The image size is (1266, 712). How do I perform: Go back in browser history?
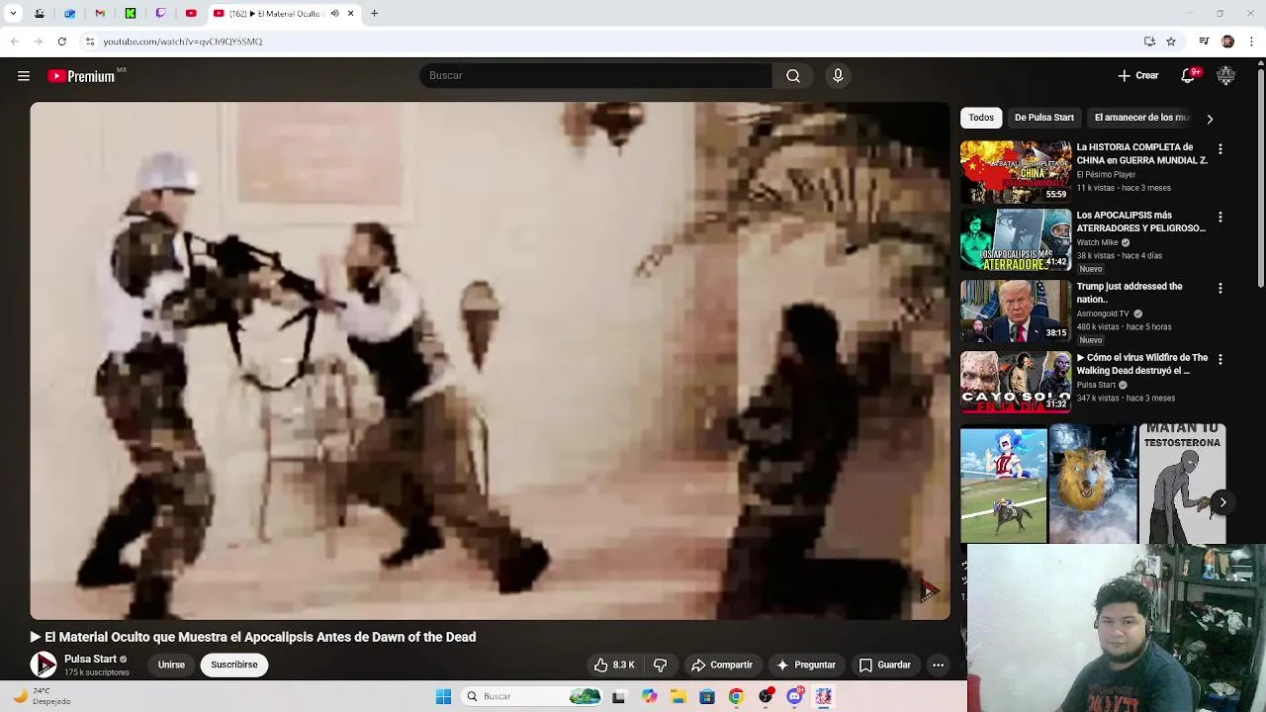tap(14, 42)
